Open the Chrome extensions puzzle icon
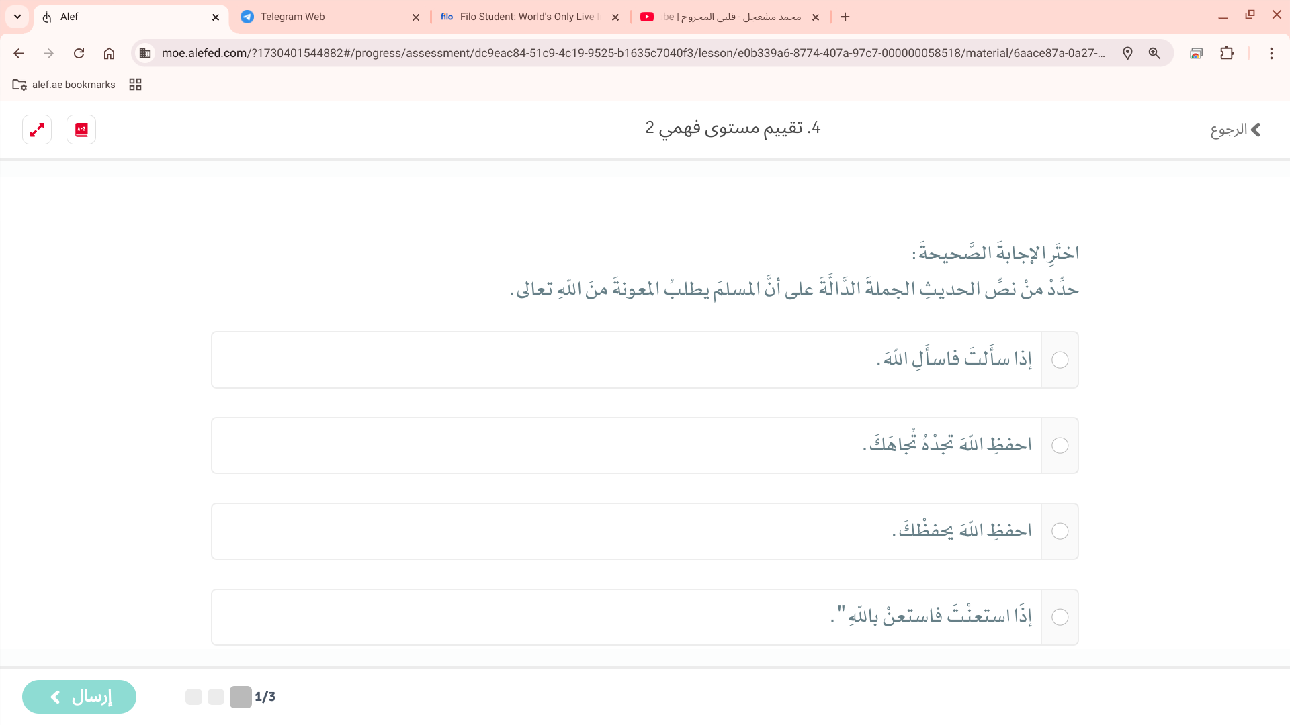The height and width of the screenshot is (725, 1290). (x=1227, y=53)
